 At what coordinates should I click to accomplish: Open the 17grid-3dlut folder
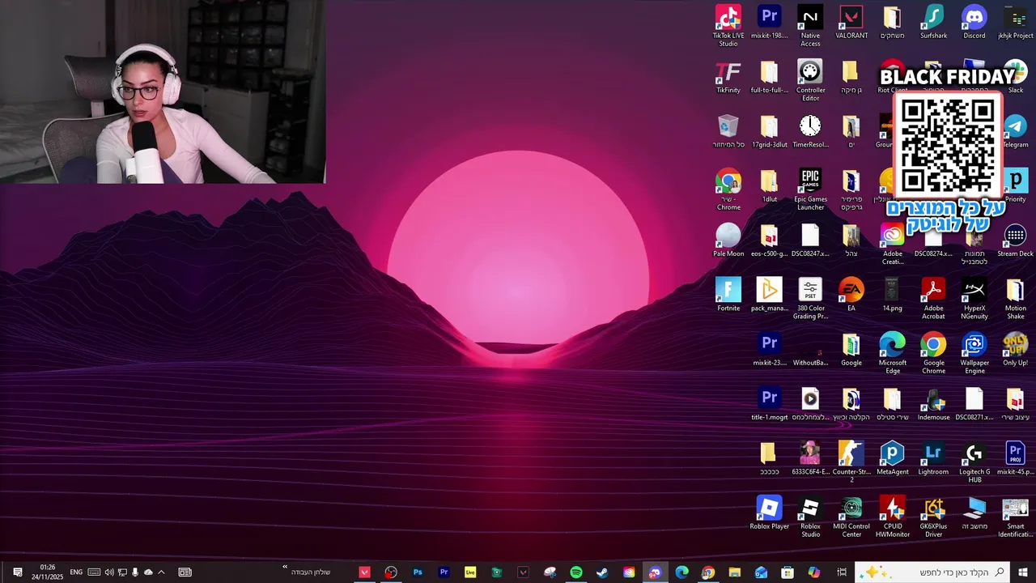coord(769,131)
